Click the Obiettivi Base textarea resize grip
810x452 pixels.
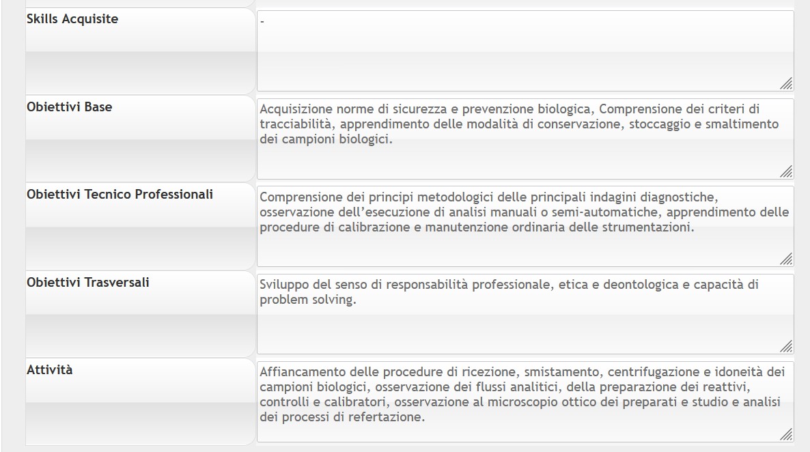pyautogui.click(x=786, y=171)
